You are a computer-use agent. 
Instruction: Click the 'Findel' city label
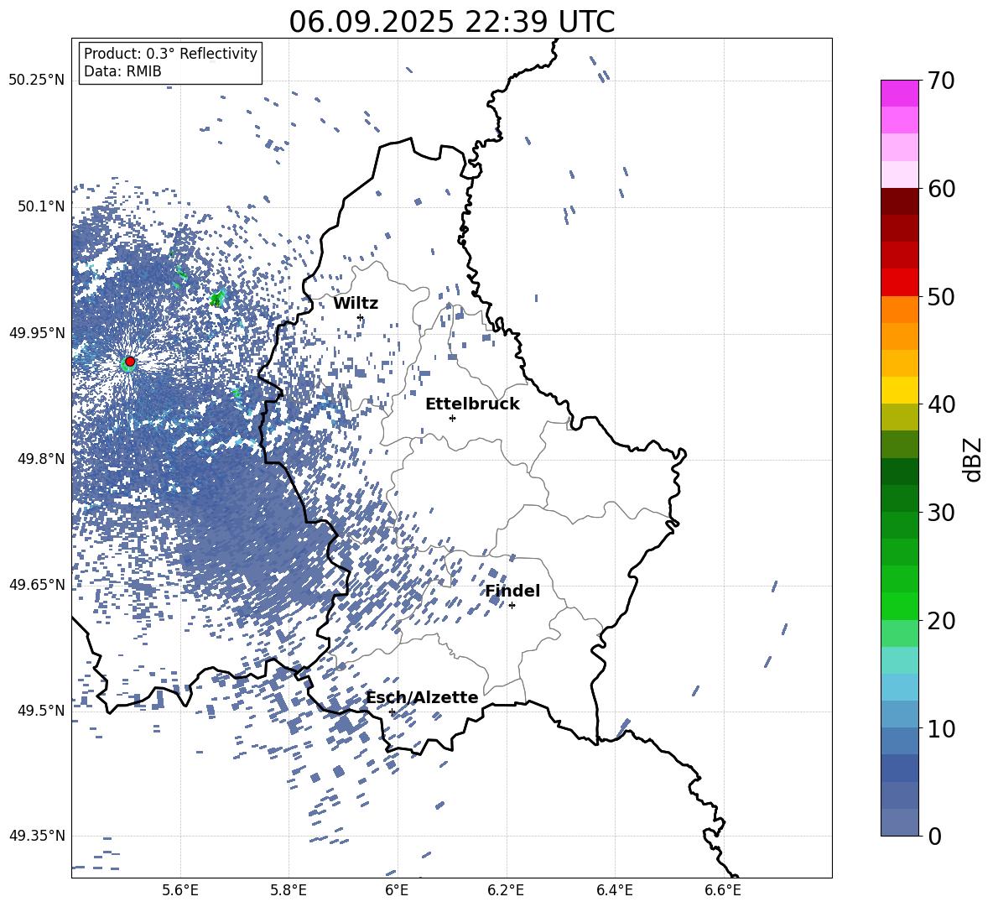pyautogui.click(x=512, y=591)
